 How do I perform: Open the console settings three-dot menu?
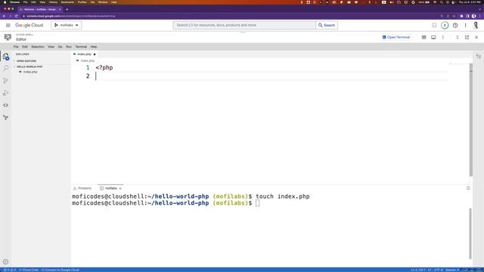(x=466, y=25)
